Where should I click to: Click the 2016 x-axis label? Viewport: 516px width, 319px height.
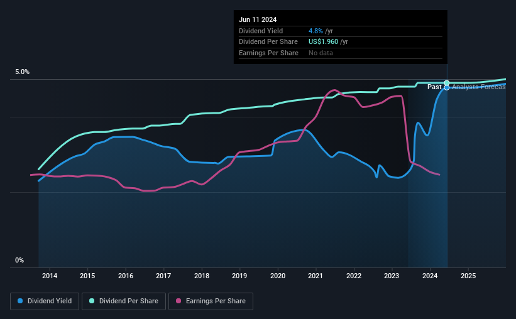(x=126, y=276)
